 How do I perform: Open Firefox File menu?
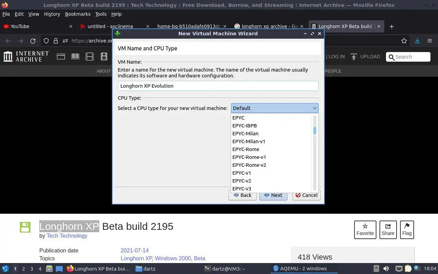[6, 14]
